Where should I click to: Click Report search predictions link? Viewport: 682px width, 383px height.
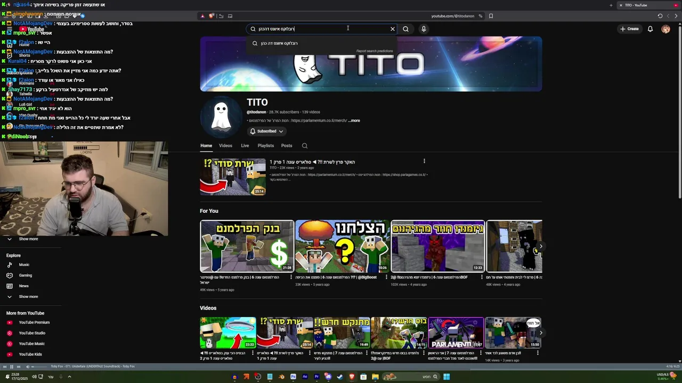coord(375,51)
